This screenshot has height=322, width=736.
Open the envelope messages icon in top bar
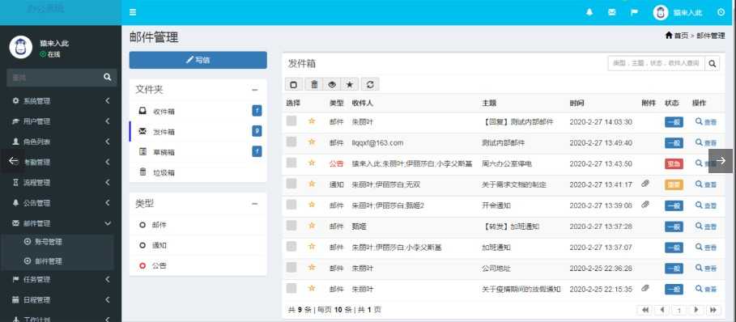click(611, 13)
